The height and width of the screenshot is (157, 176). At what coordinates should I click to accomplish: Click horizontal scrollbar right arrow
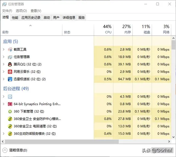click(x=169, y=142)
